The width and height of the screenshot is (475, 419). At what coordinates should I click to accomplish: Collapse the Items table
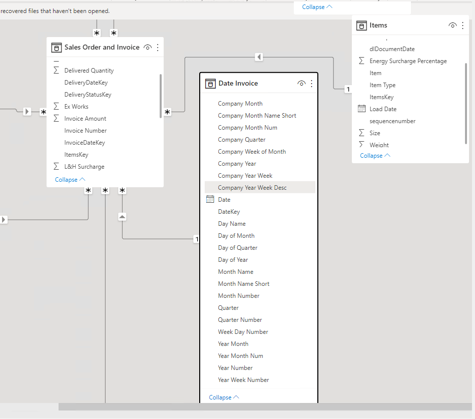375,156
